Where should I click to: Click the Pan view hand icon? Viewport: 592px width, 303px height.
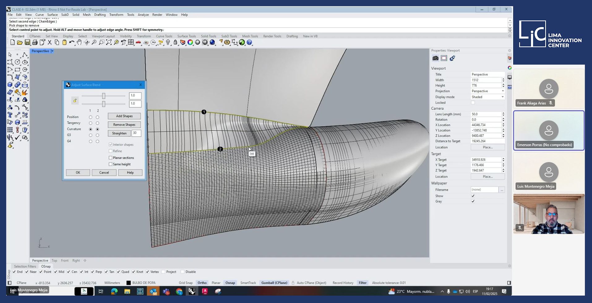point(79,42)
